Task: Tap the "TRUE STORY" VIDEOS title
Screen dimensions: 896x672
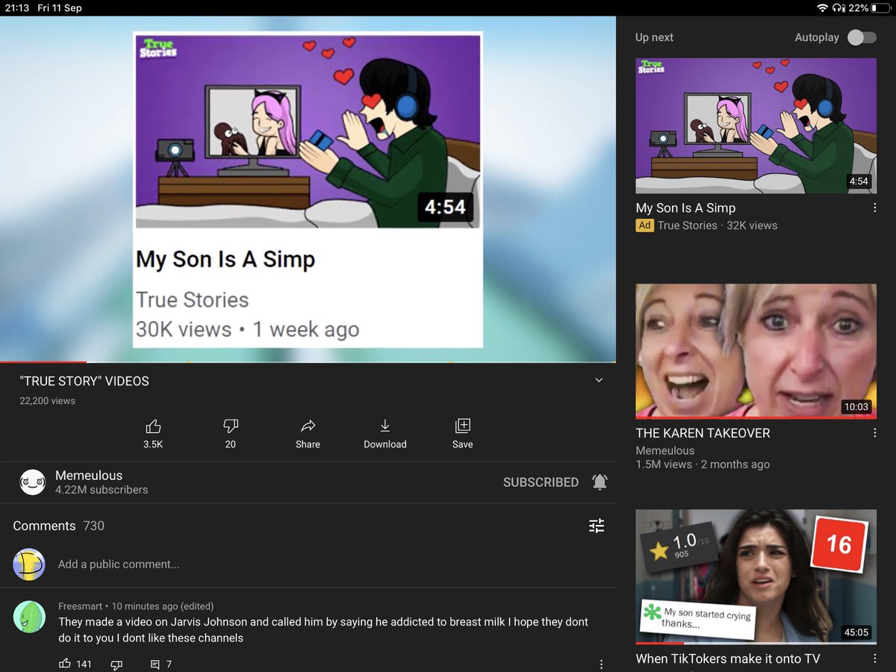Action: [x=84, y=381]
